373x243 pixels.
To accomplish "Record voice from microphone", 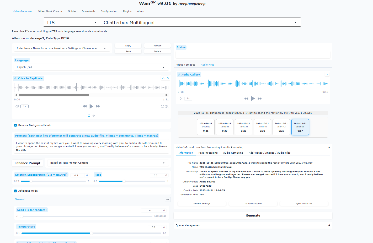I will pyautogui.click(x=94, y=115).
